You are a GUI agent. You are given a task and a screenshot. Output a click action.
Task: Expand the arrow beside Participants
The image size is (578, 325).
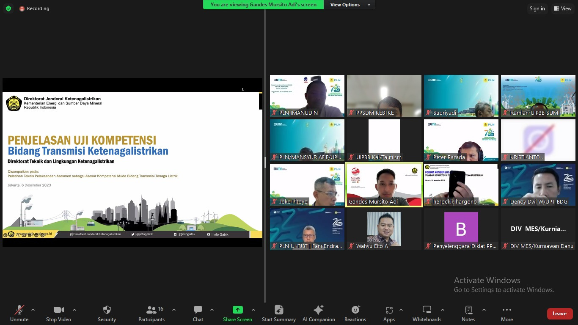(x=173, y=310)
